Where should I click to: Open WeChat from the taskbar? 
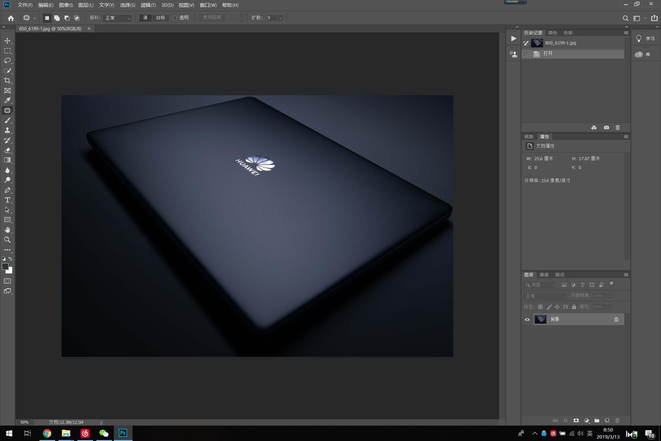[x=104, y=433]
